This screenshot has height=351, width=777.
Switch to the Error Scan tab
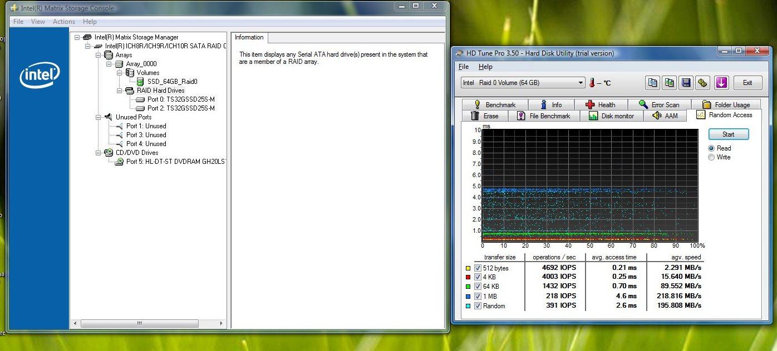tap(659, 104)
